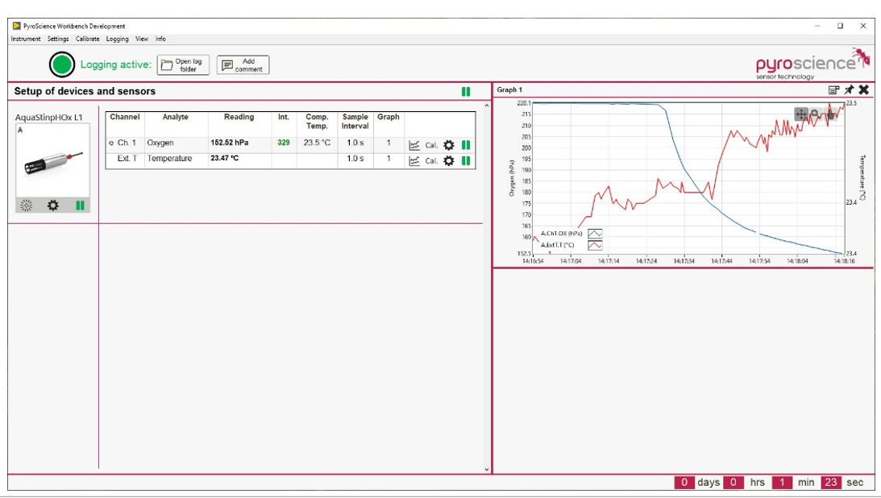The image size is (881, 498).
Task: Click the blue A.Ch1.OX legend color swatch
Action: (x=595, y=234)
